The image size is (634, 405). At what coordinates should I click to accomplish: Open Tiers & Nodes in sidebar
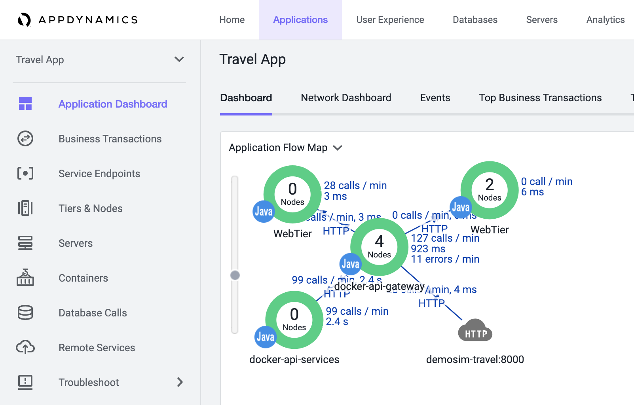(91, 208)
